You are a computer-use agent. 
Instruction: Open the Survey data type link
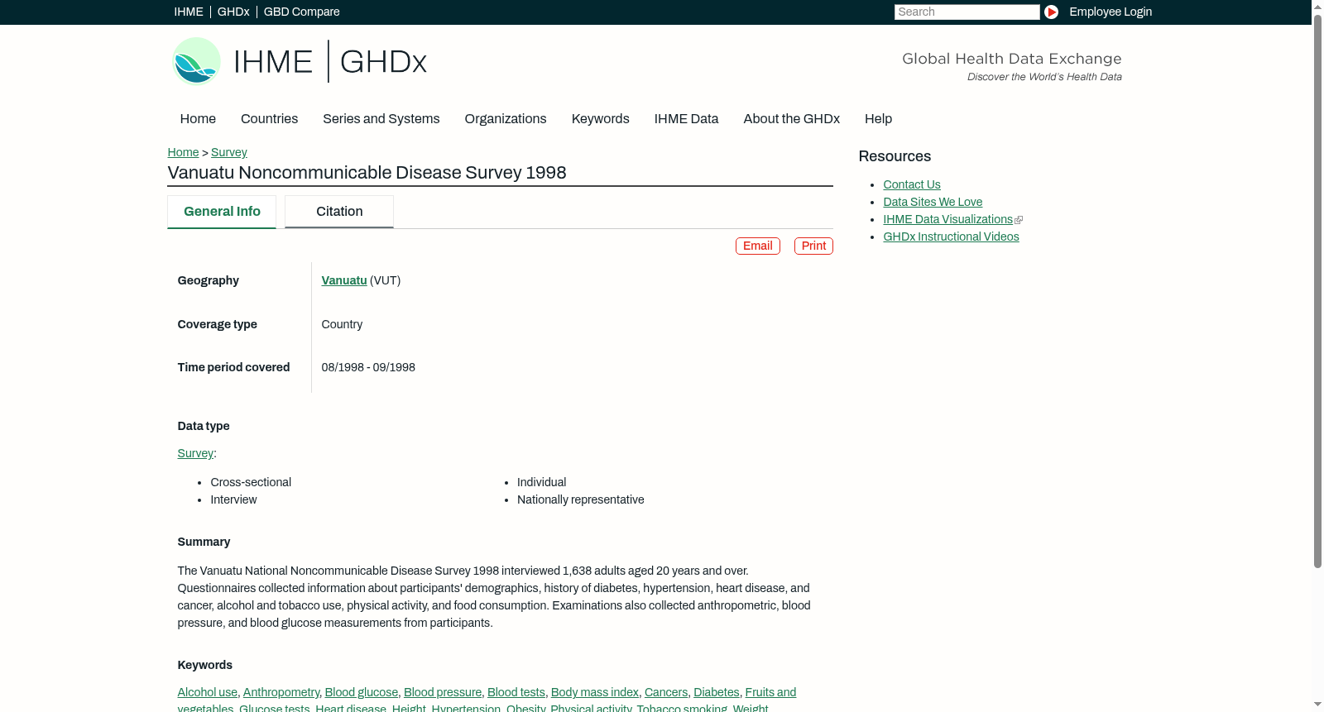tap(195, 453)
